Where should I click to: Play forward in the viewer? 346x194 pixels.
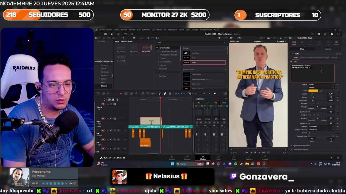(259, 153)
